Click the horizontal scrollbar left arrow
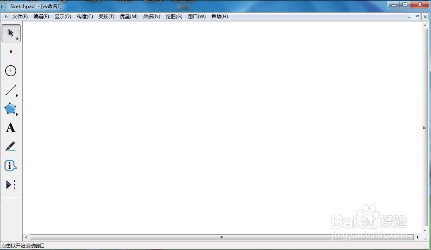Image resolution: width=431 pixels, height=250 pixels. point(26,237)
